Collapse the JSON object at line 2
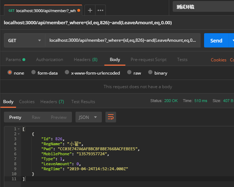Viewport: 234px width, 187px height. [x=19, y=134]
